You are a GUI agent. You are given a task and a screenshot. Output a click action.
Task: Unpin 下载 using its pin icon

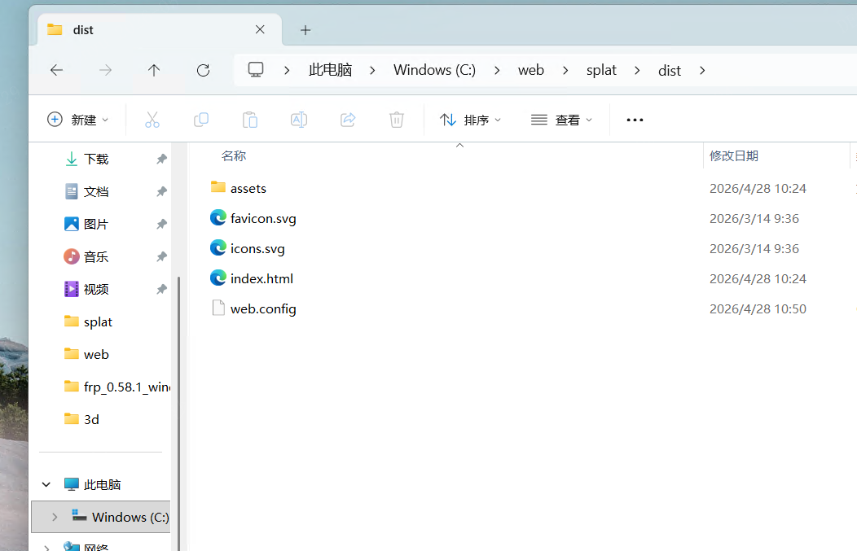[x=161, y=159]
